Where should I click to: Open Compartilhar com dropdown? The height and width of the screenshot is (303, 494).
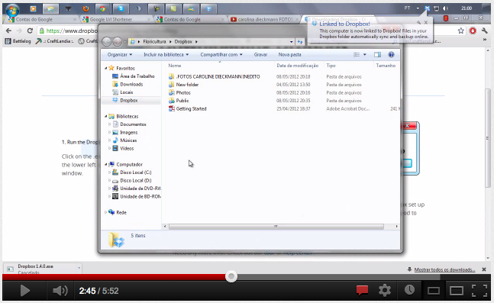[221, 54]
